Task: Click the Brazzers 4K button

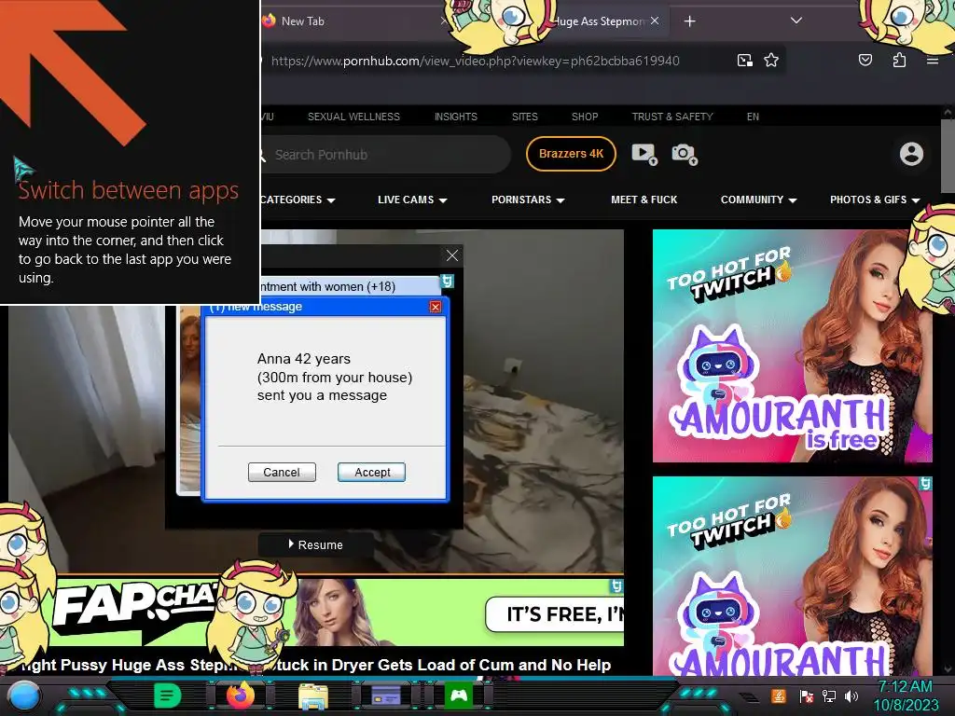Action: click(572, 154)
